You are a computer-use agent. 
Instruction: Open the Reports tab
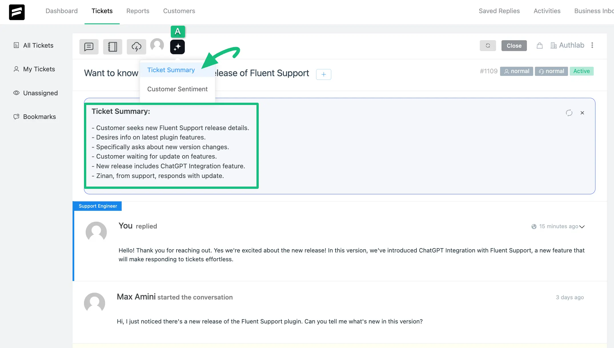click(138, 11)
